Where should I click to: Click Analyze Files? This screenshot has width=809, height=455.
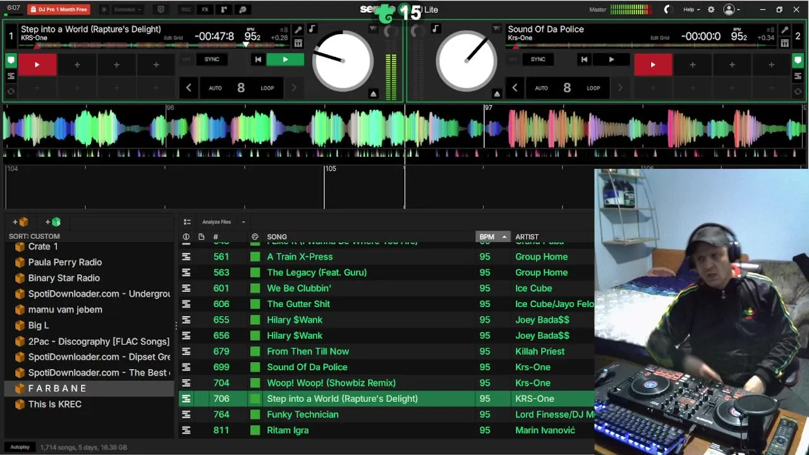pyautogui.click(x=216, y=222)
